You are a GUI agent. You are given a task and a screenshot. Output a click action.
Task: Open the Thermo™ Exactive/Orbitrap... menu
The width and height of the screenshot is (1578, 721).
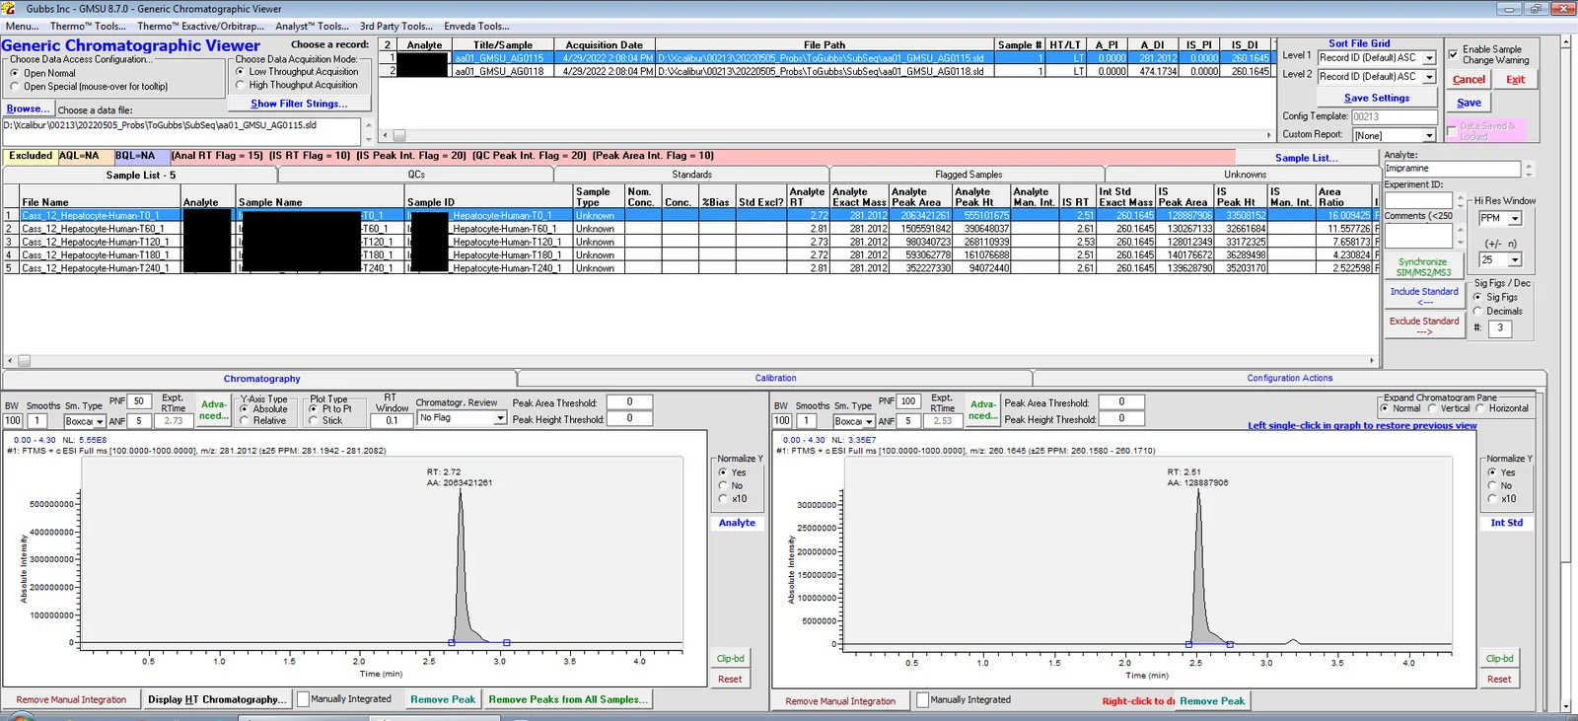point(200,26)
